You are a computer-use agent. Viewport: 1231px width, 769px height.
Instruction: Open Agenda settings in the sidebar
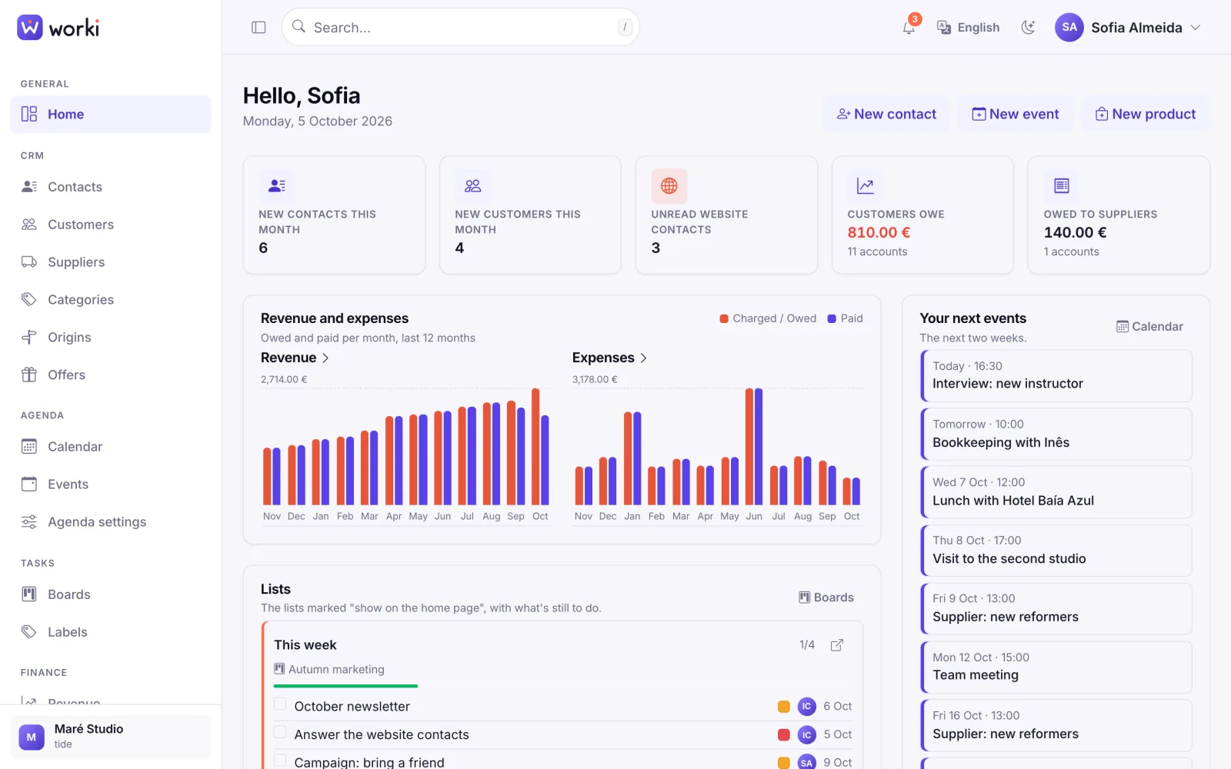[111, 522]
